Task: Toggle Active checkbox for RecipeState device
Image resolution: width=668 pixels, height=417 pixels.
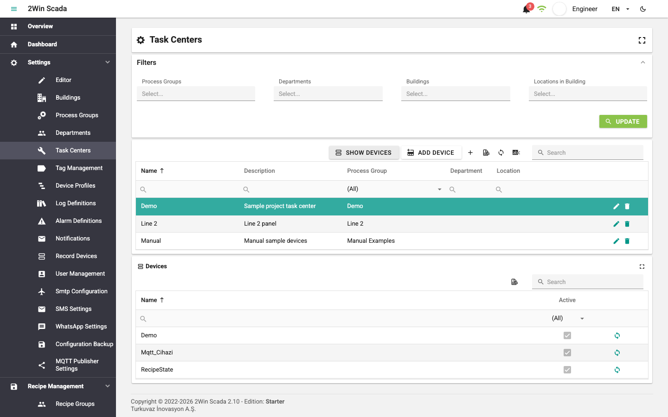Action: 567,370
